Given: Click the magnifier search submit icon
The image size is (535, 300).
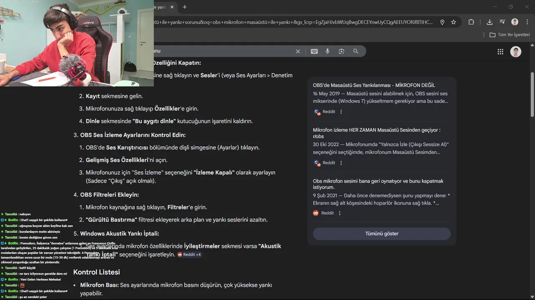Looking at the screenshot, I should (356, 51).
